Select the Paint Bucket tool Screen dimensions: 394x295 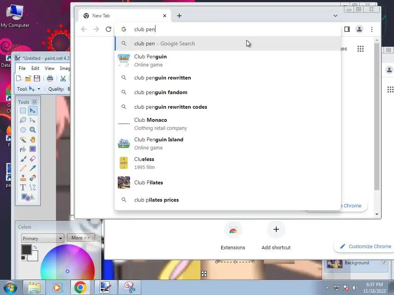(23, 149)
